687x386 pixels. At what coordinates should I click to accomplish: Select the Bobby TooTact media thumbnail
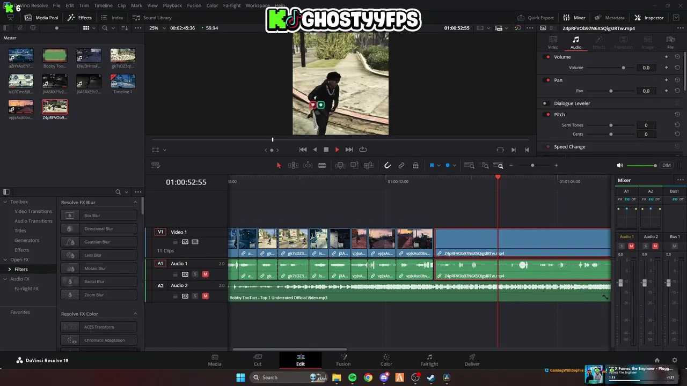tap(55, 58)
